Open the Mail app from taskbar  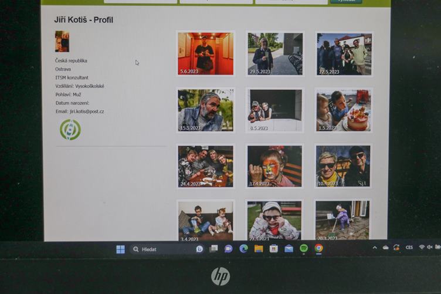(289, 249)
